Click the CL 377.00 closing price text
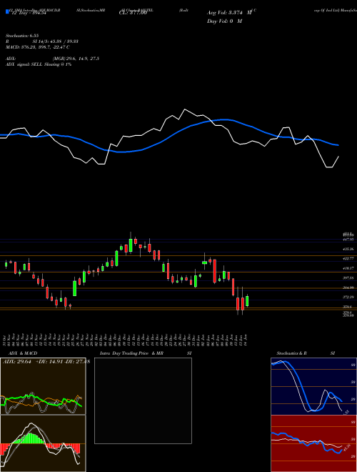The width and height of the screenshot is (357, 472). coord(133,13)
